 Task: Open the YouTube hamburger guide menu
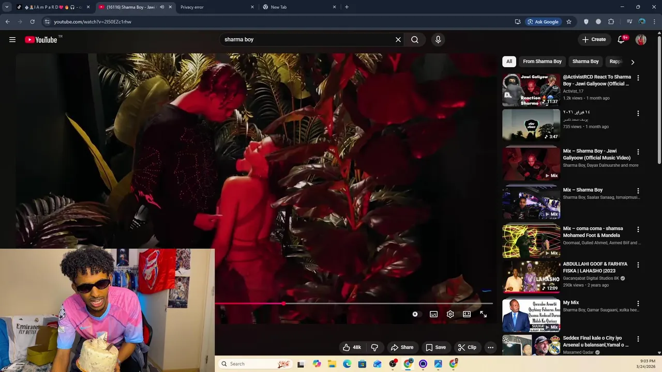pos(12,40)
